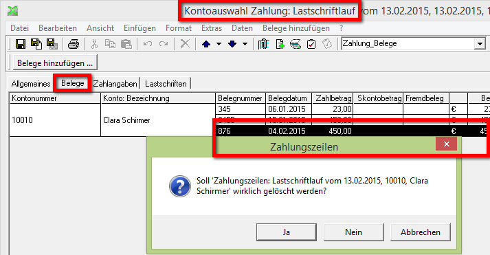490x255 pixels.
Task: Expand the dropdown beside the up arrow
Action: coord(219,44)
